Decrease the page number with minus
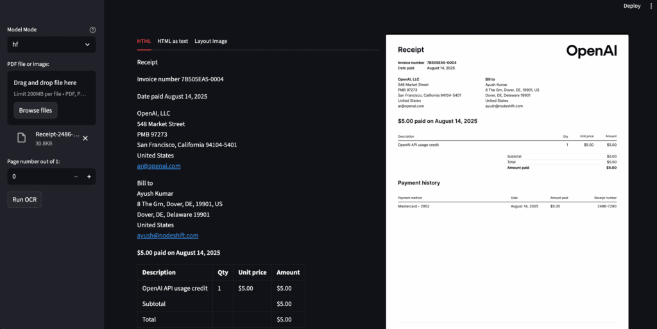The height and width of the screenshot is (329, 657). (76, 177)
